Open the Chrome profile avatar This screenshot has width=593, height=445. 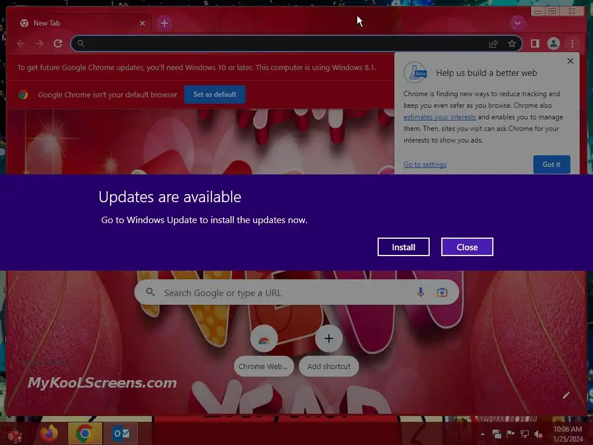click(553, 43)
